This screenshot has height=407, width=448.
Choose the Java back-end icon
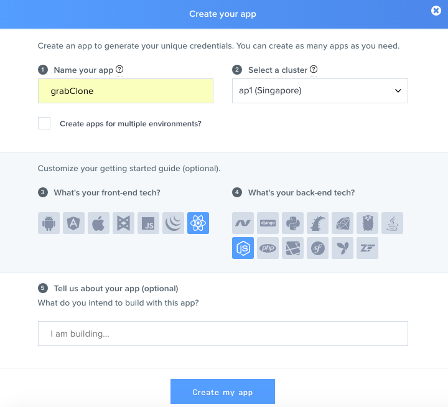(392, 223)
